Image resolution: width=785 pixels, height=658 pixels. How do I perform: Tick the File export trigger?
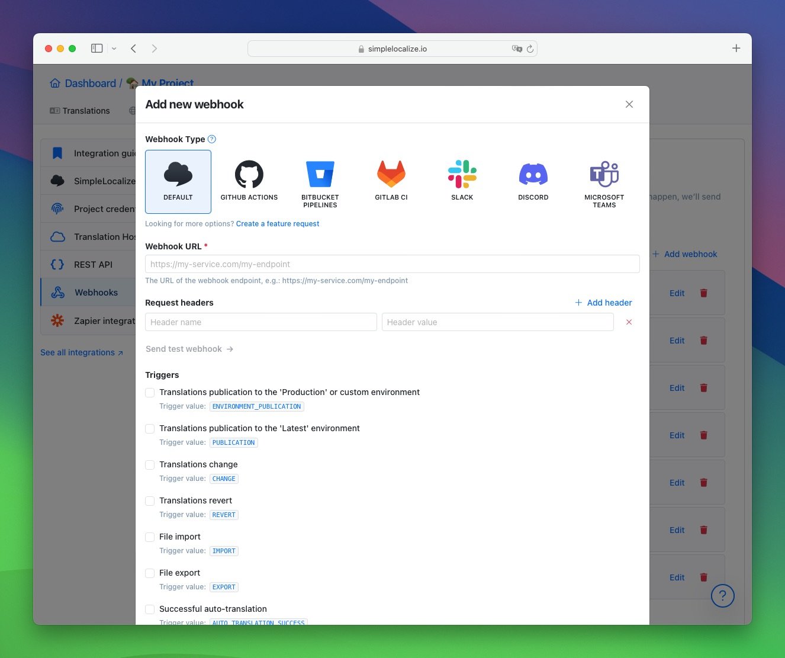click(150, 573)
